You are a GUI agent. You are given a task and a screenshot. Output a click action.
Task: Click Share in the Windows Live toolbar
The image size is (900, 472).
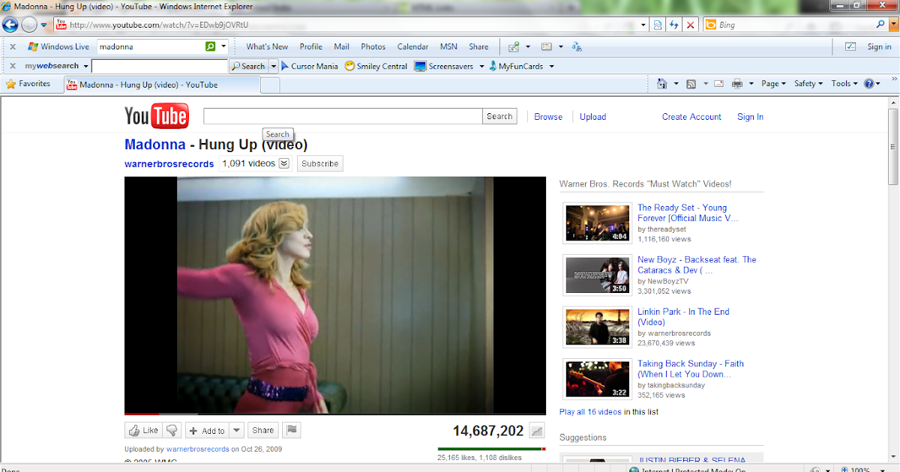pyautogui.click(x=478, y=46)
